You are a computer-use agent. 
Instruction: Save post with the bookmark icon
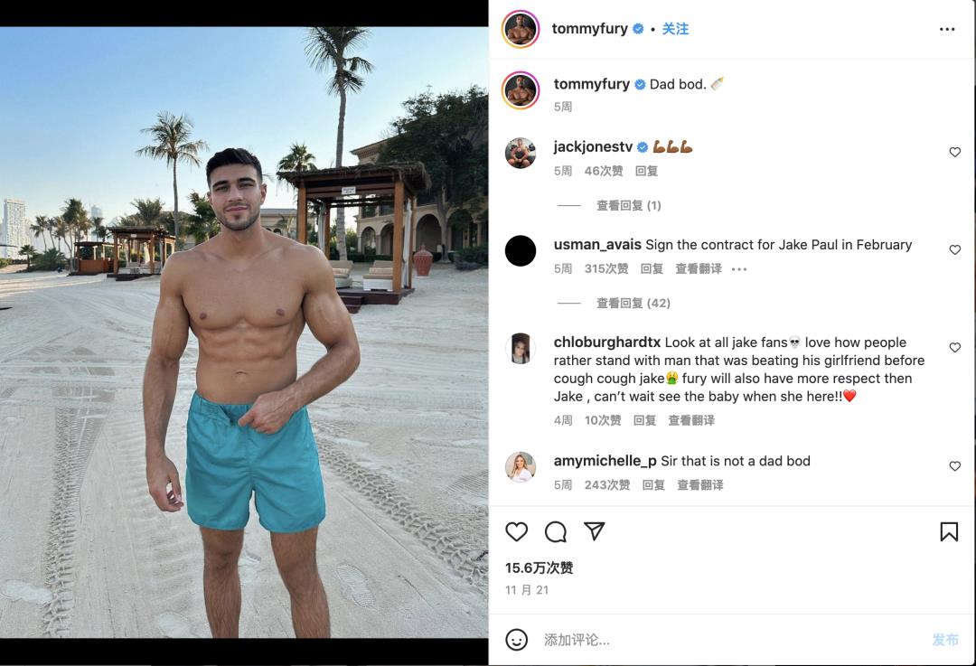click(x=949, y=531)
